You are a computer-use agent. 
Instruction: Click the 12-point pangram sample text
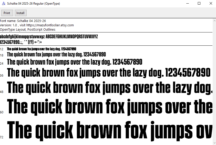click(42, 49)
